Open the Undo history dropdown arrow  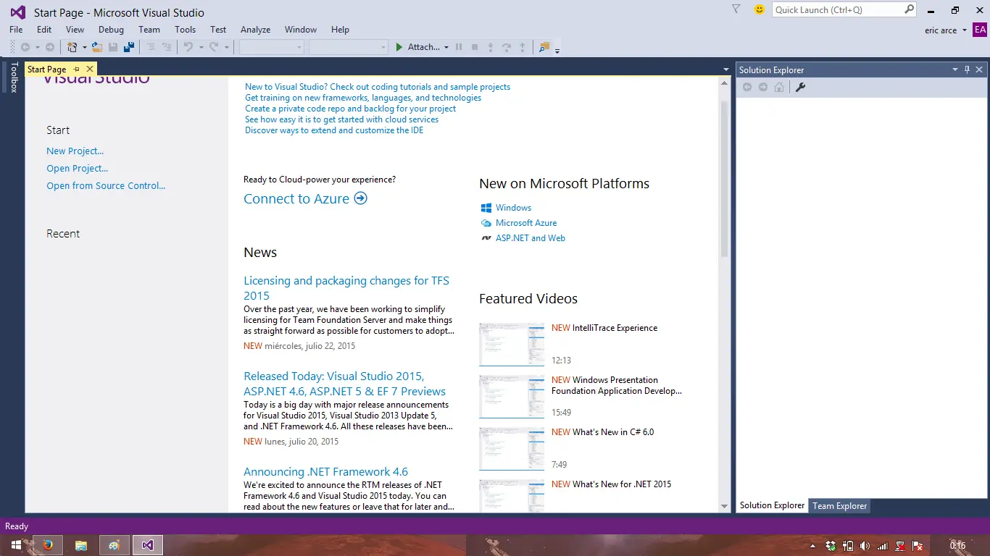pyautogui.click(x=200, y=47)
